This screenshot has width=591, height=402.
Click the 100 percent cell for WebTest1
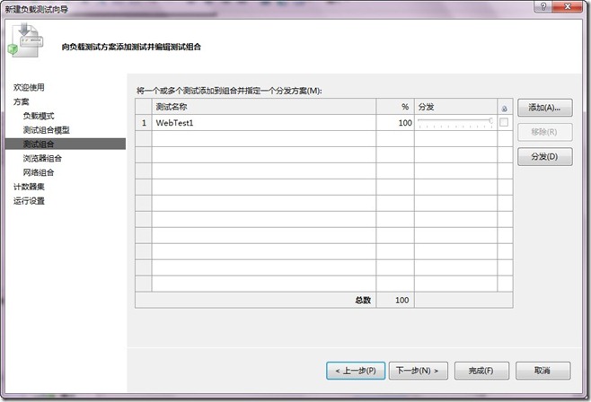(395, 123)
